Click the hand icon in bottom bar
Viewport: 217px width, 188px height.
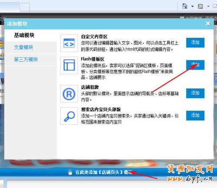[70, 172]
